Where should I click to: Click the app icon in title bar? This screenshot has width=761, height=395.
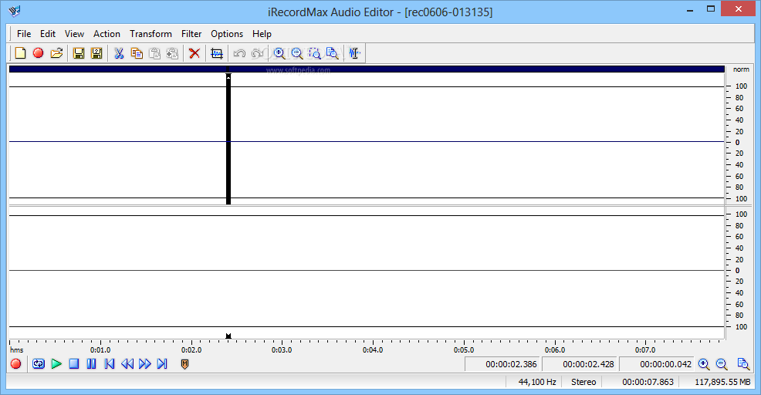(x=15, y=10)
